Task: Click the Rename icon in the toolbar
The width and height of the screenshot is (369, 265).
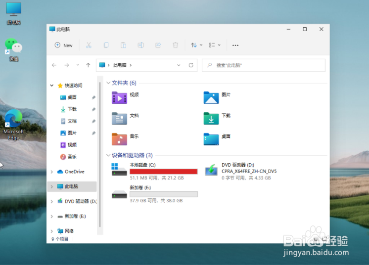Action: [141, 45]
